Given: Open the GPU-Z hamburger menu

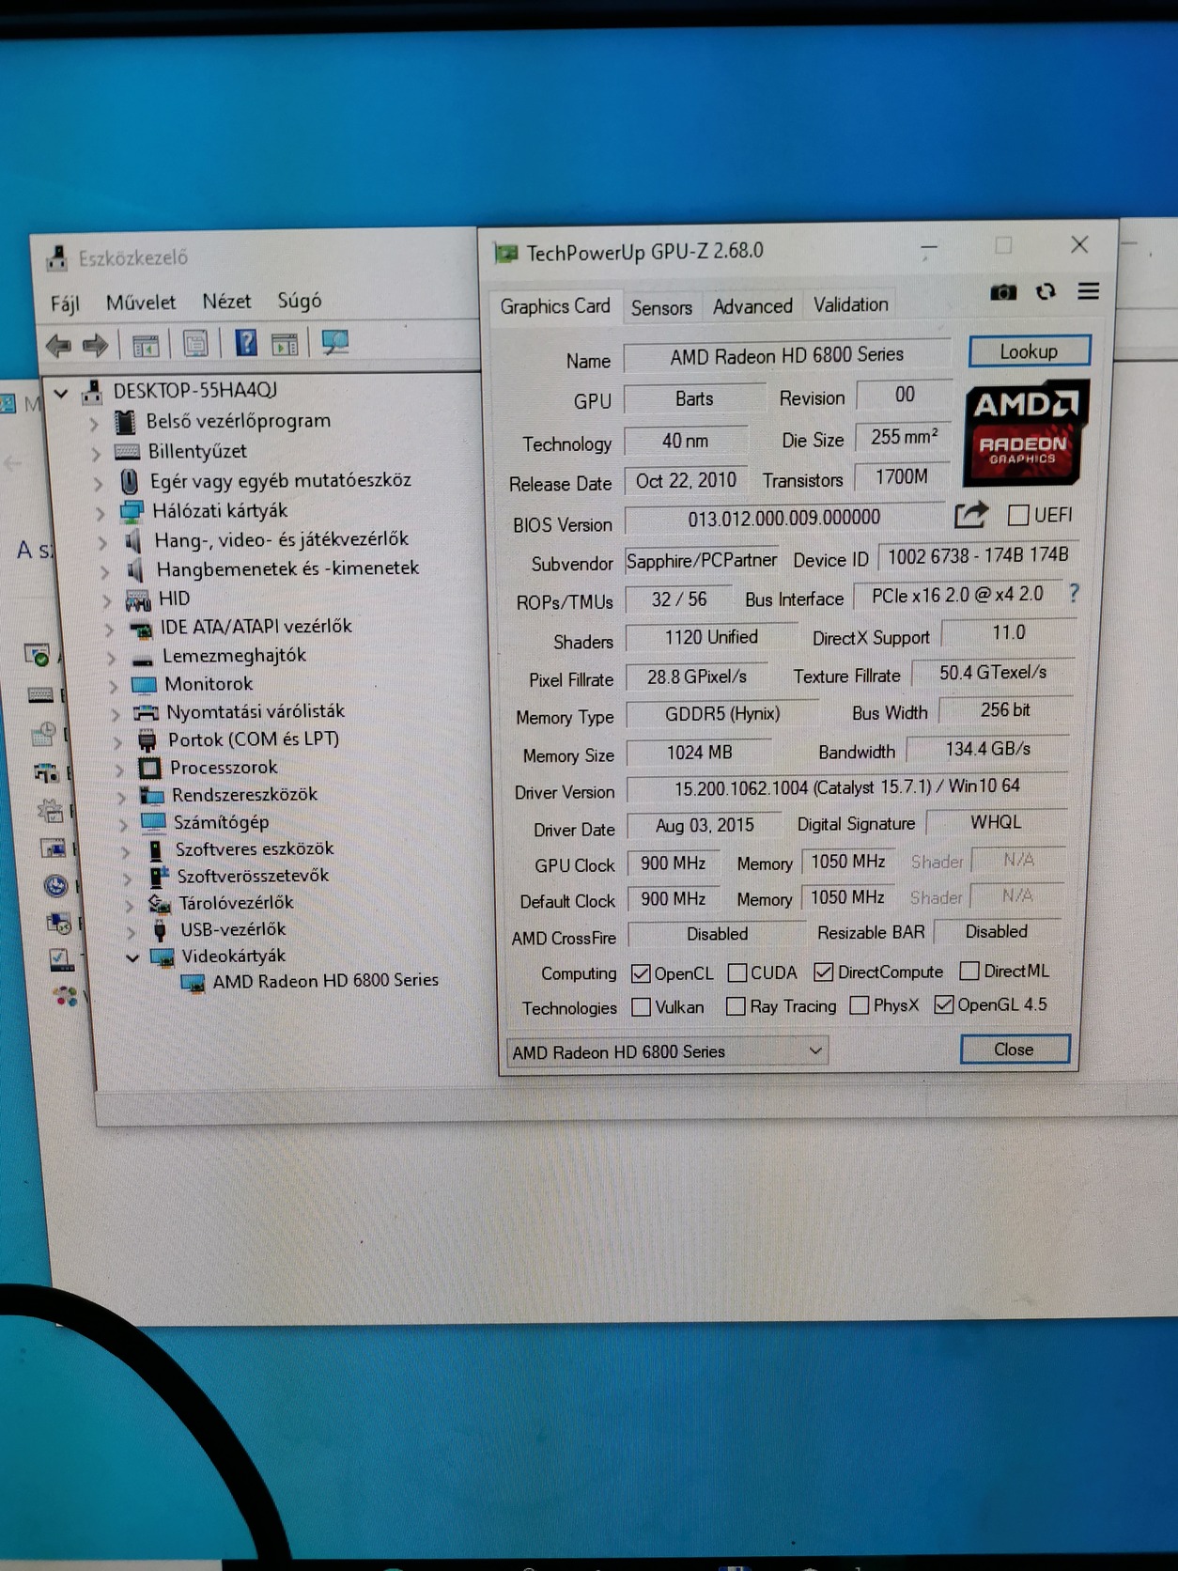Looking at the screenshot, I should point(1088,291).
